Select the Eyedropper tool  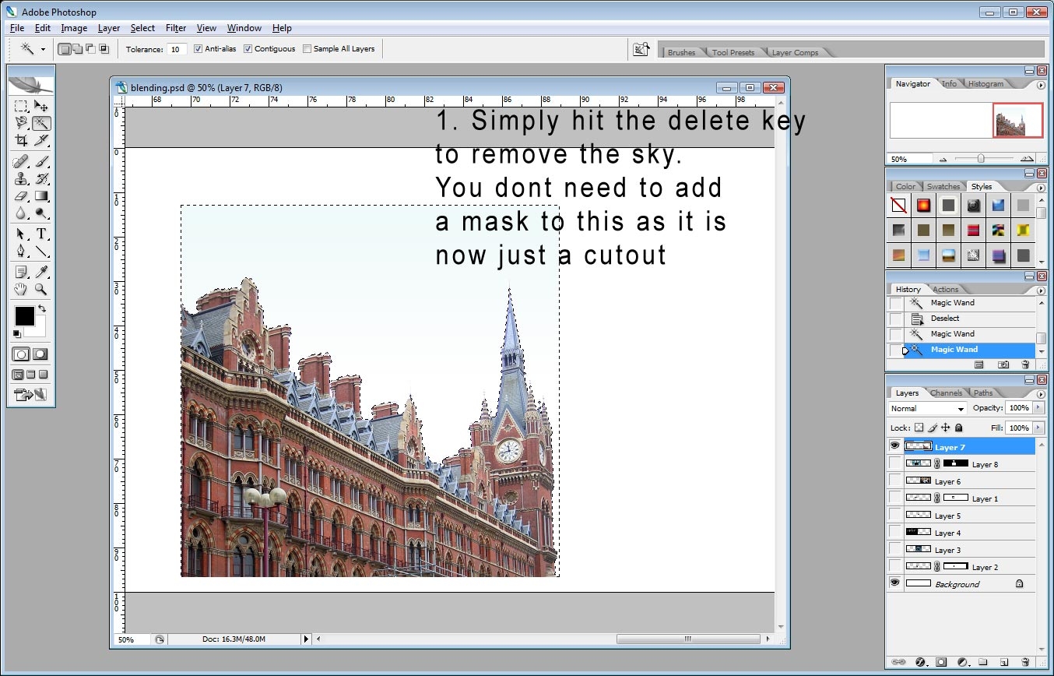(41, 273)
